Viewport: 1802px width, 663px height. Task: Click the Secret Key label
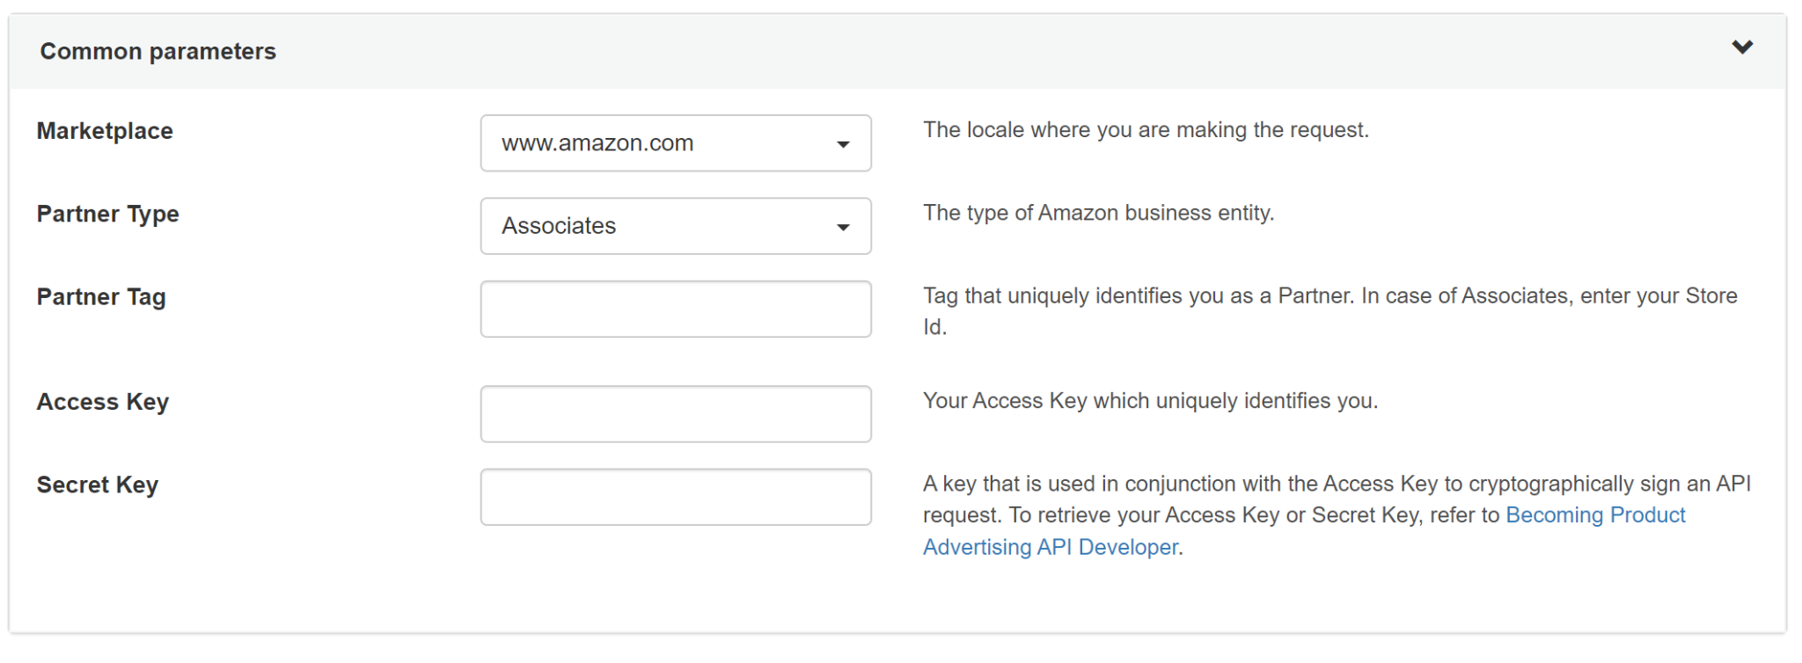97,484
